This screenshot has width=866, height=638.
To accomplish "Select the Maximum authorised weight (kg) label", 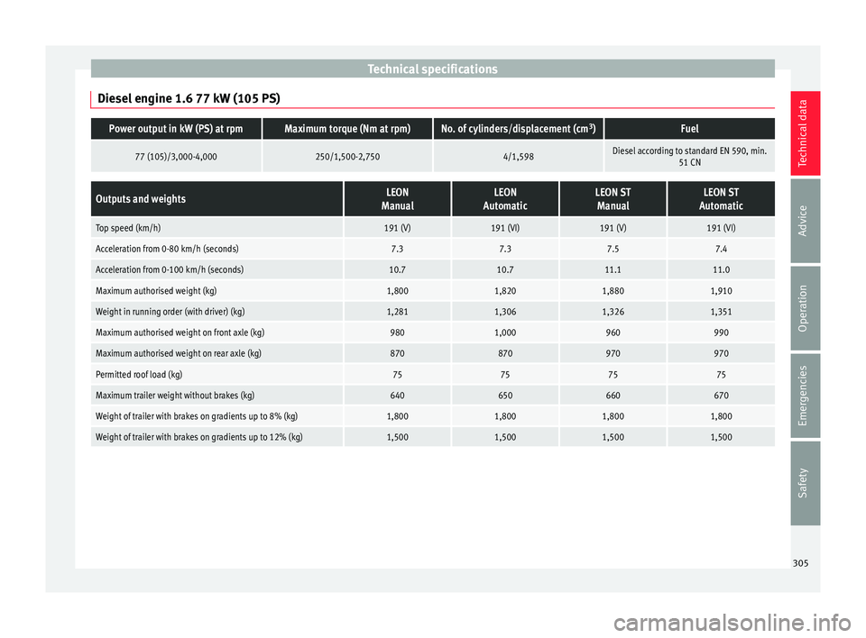I will point(156,291).
